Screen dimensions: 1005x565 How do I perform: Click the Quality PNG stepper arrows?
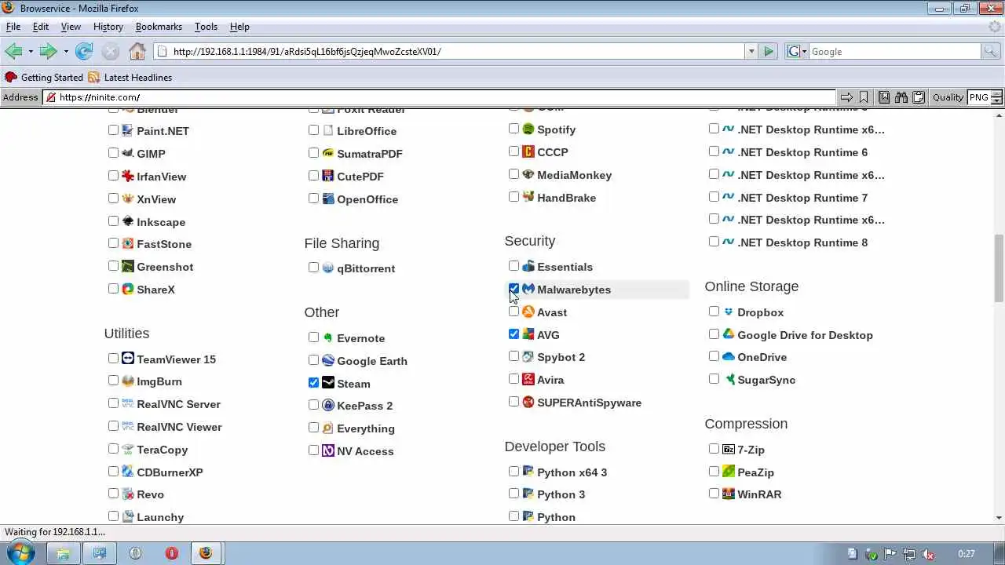(997, 97)
